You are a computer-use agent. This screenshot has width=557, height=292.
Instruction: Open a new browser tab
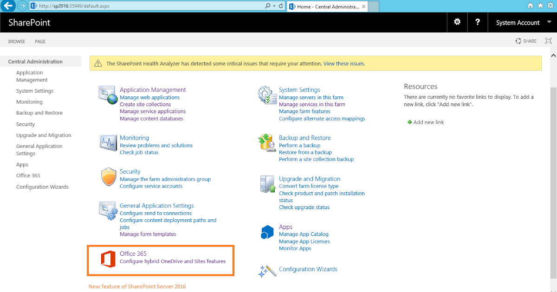point(373,6)
